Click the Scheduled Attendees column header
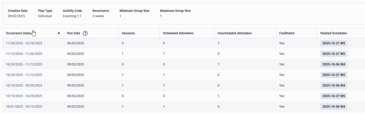Image resolution: width=365 pixels, height=114 pixels. coord(178,33)
